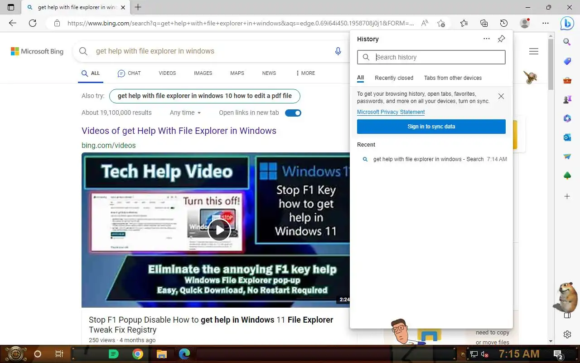Switch to Tabs from other devices
This screenshot has width=580, height=363.
click(453, 78)
